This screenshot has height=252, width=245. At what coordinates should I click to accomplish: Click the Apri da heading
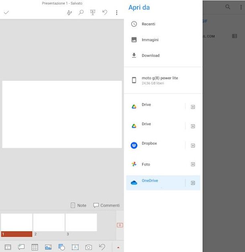[x=139, y=7]
